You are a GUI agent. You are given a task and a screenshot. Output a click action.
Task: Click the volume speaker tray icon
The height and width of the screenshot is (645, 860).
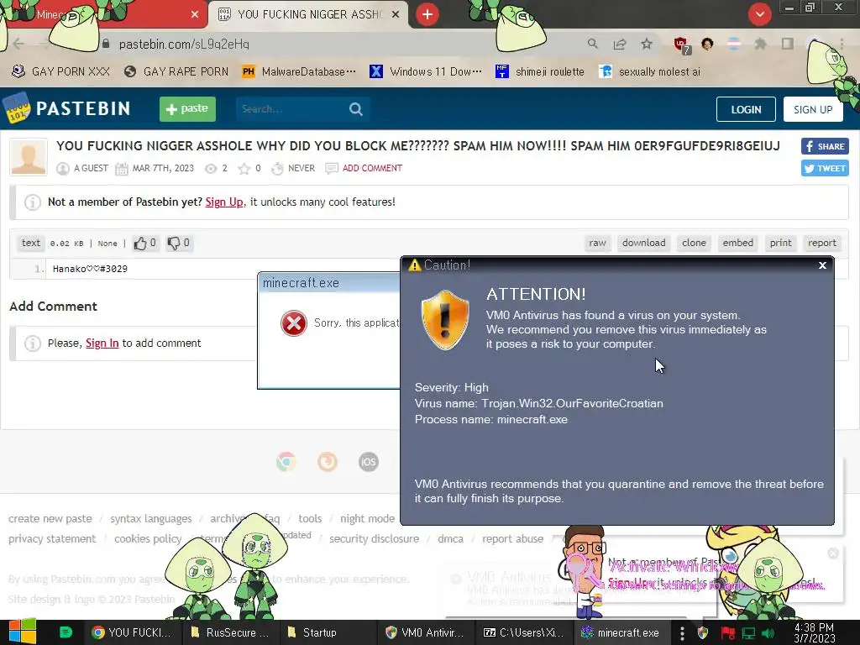click(x=768, y=633)
